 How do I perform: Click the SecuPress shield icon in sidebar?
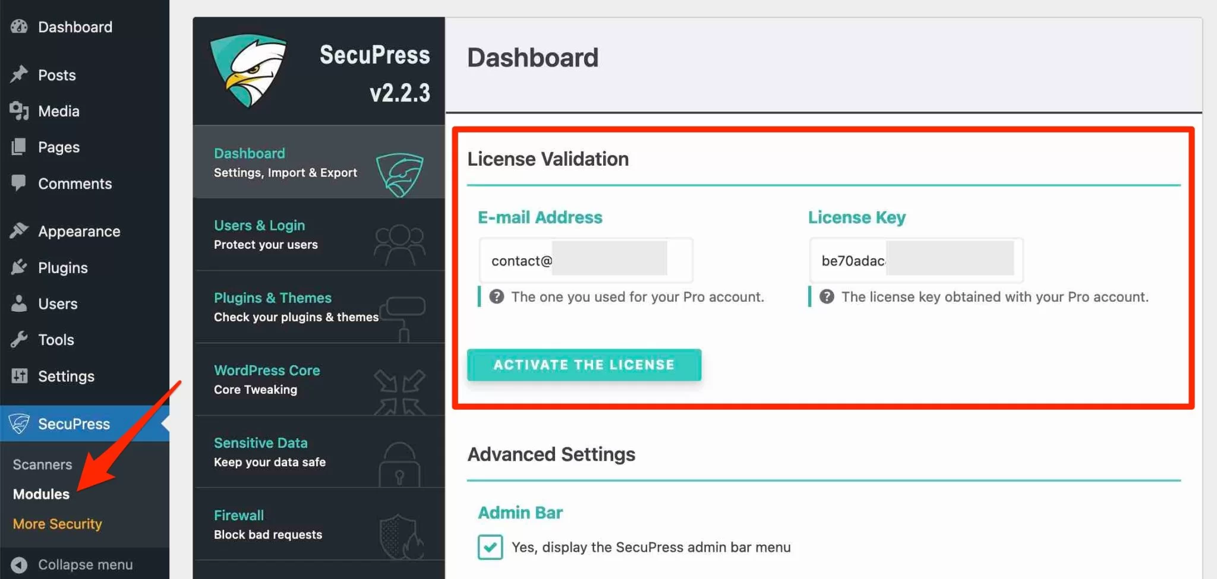coord(19,423)
